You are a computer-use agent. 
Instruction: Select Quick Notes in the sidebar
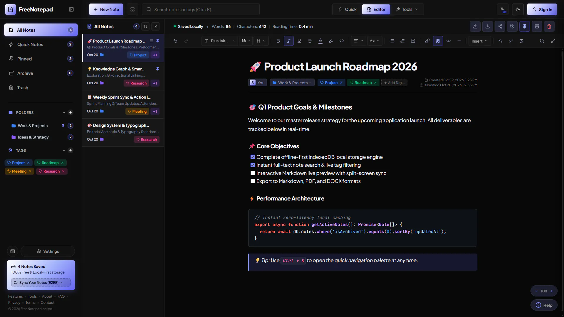coord(41,44)
